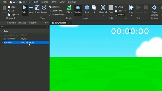Expand the Position property
This screenshot has width=162, height=91.
click(2, 43)
